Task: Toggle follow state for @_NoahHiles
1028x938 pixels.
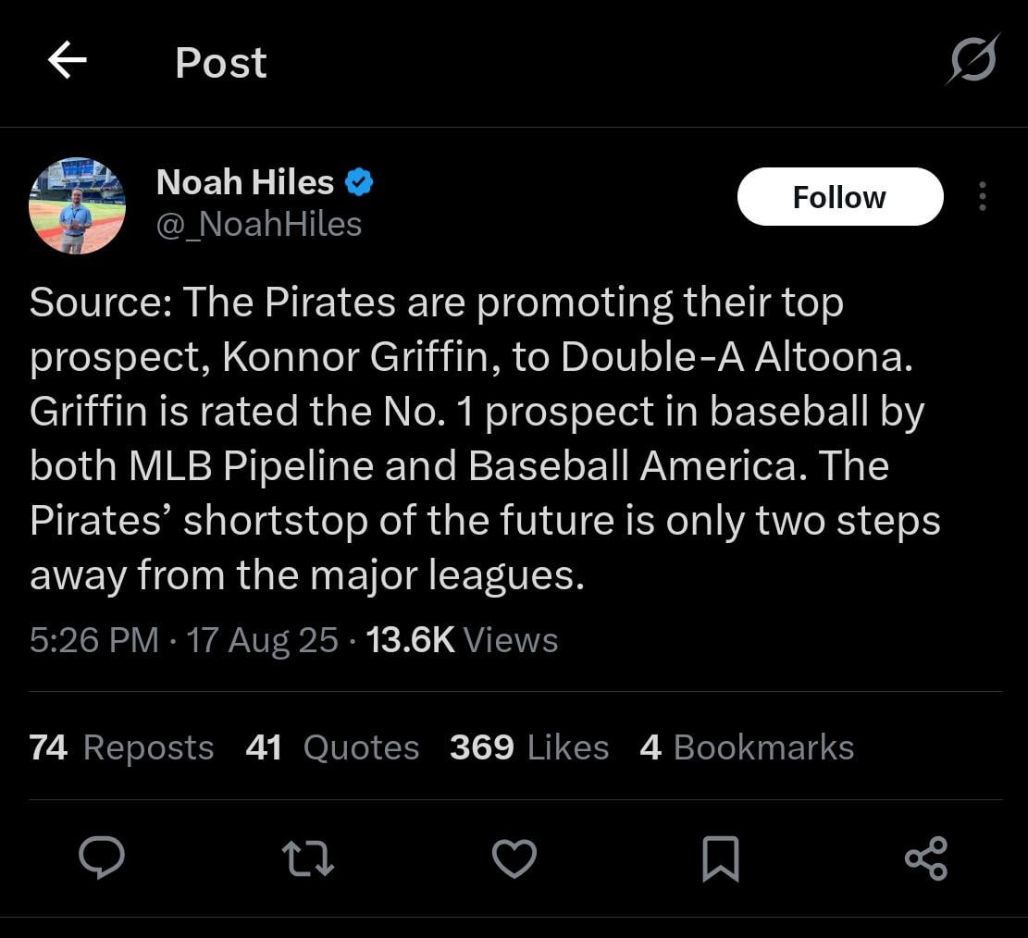Action: [x=839, y=196]
